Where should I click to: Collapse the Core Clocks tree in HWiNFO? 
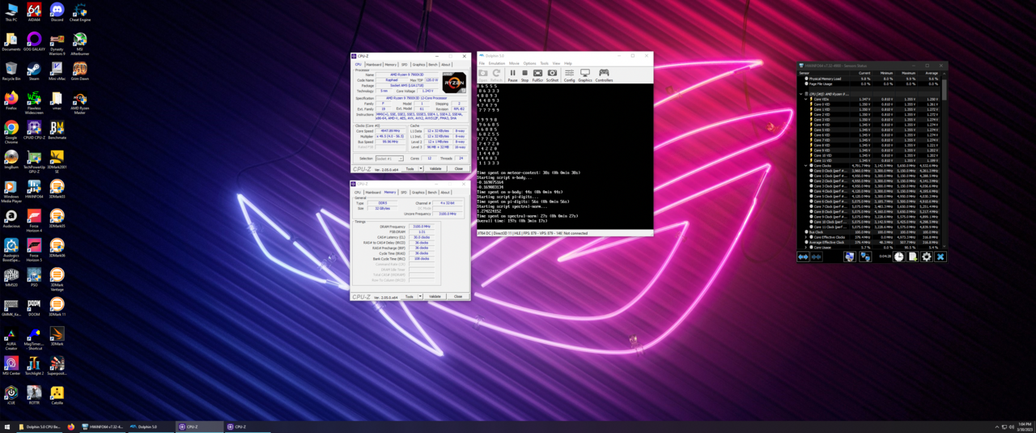click(x=806, y=166)
